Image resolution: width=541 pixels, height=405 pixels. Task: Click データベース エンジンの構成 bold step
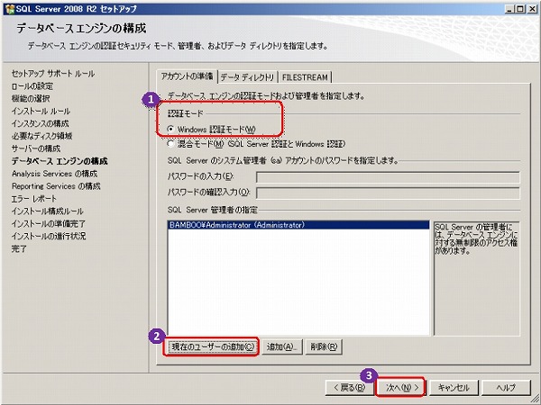click(60, 161)
